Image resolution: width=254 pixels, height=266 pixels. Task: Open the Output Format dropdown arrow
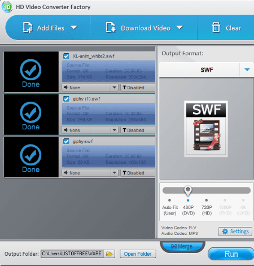247,70
